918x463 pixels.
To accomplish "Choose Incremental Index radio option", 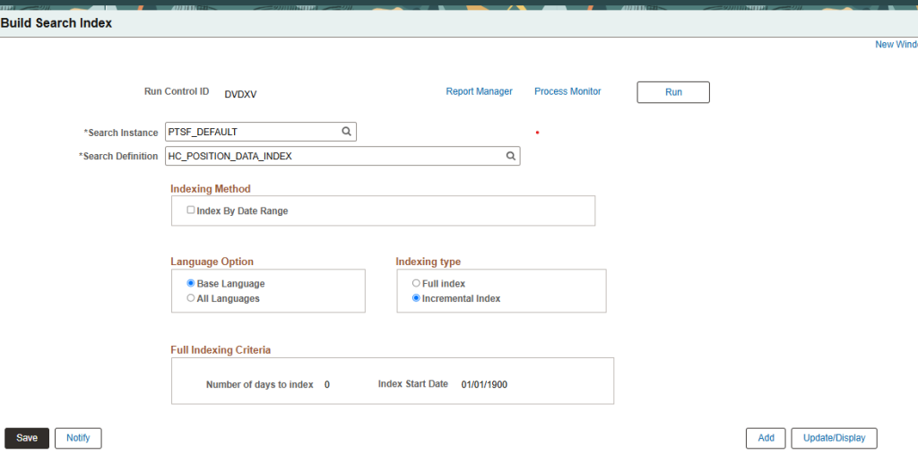I will pyautogui.click(x=416, y=298).
